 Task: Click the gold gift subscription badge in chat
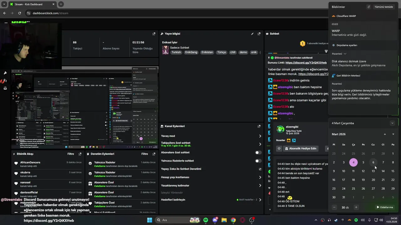[303, 43]
